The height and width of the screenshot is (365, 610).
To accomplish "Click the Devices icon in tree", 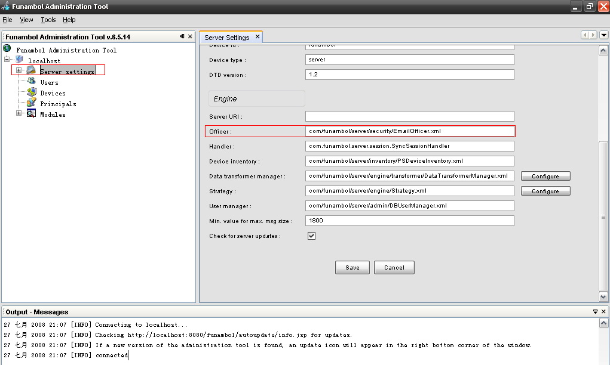I will [x=32, y=92].
